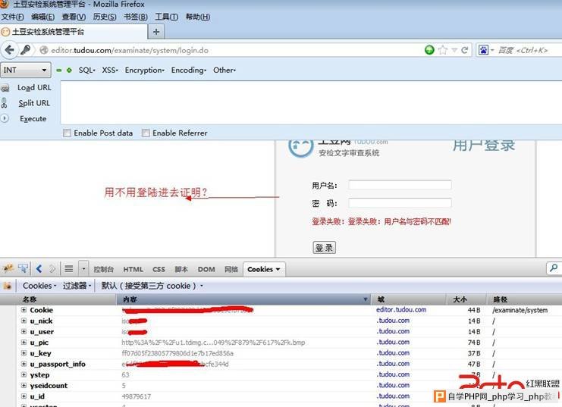This screenshot has height=407, width=562.
Task: Open Firebug small dropdown arrow button
Action: tap(83, 268)
